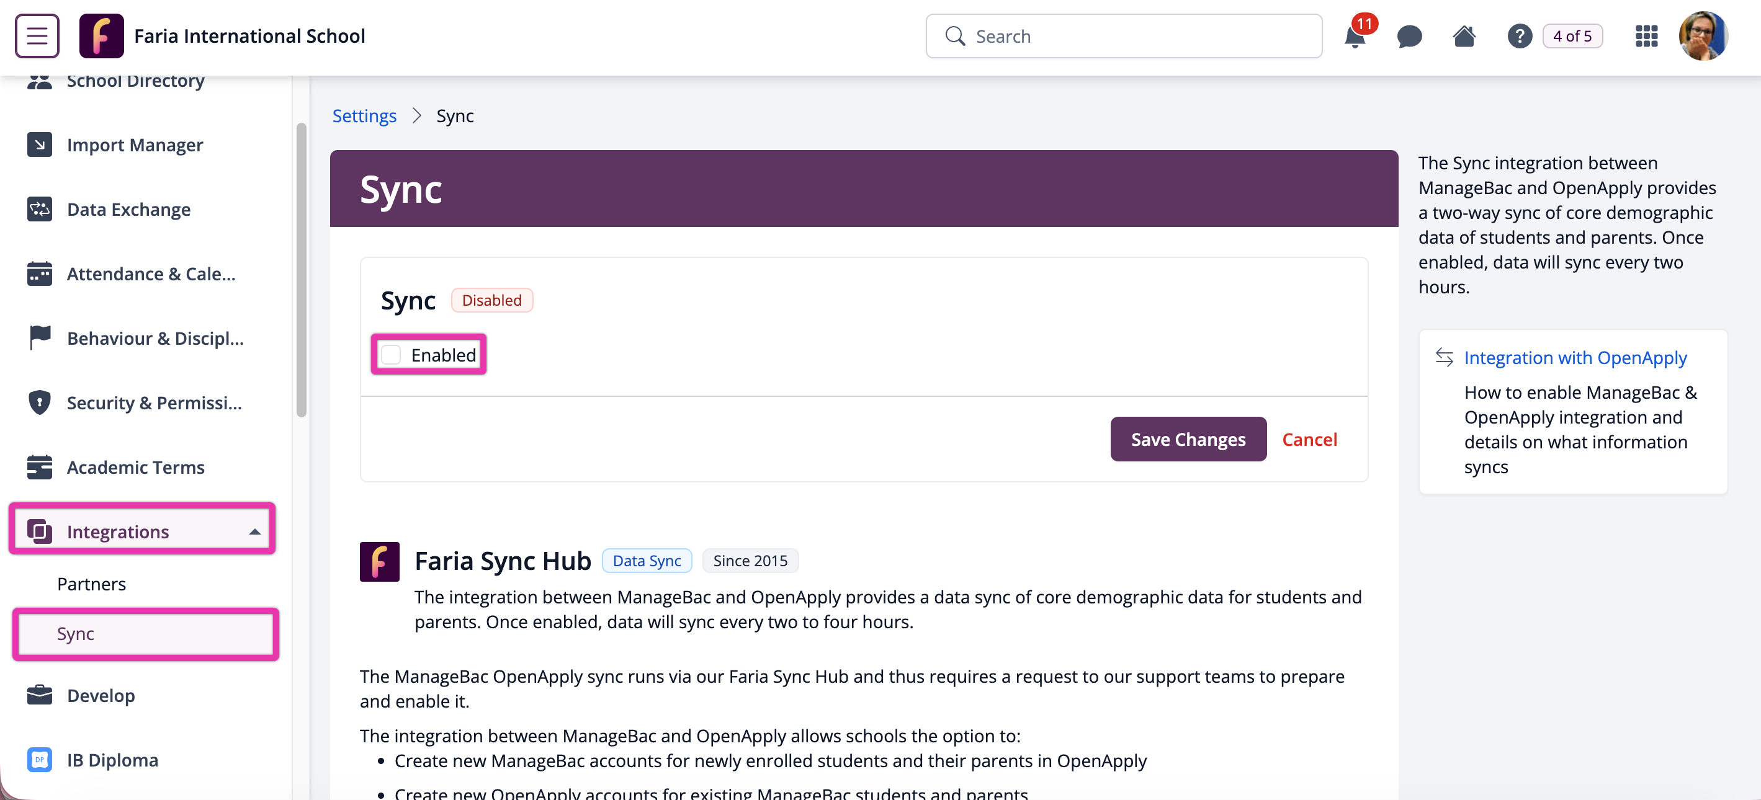Click the notifications bell icon
The height and width of the screenshot is (800, 1761).
(1354, 37)
